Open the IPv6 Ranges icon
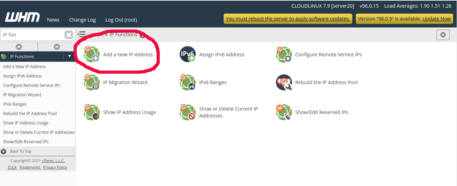The height and width of the screenshot is (186, 457). 188,82
